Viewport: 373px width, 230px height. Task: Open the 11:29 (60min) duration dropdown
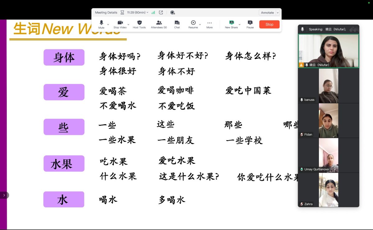click(x=138, y=12)
